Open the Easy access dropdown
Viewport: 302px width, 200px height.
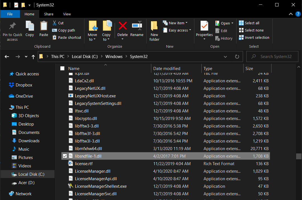coord(177,30)
